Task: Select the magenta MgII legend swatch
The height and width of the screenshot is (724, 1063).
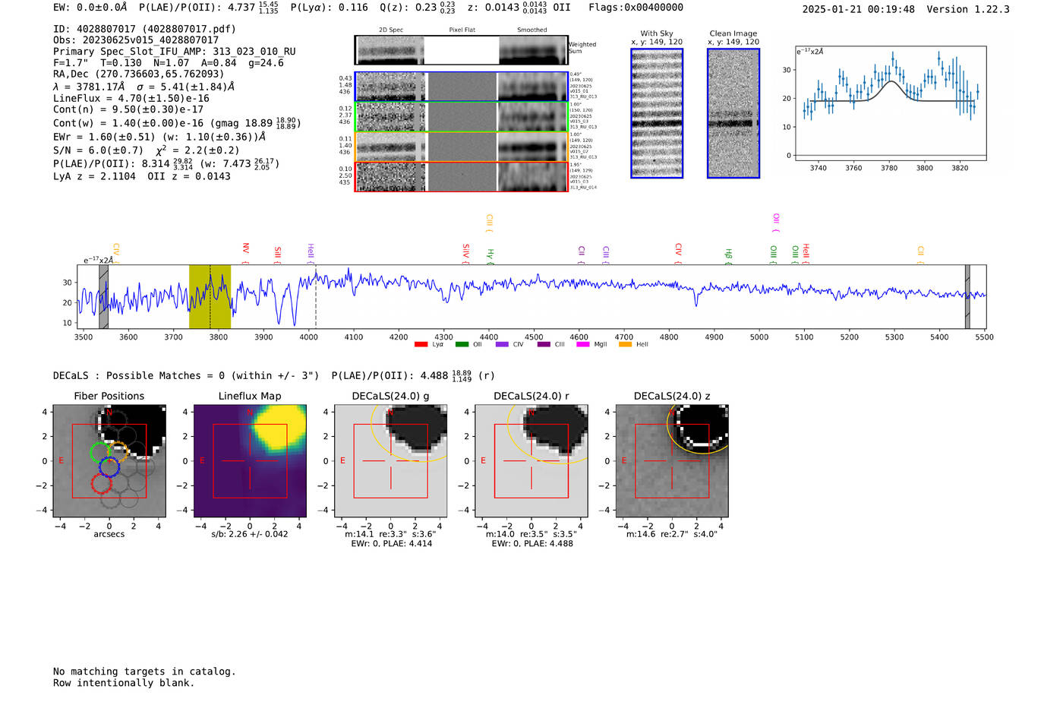Action: pyautogui.click(x=583, y=344)
